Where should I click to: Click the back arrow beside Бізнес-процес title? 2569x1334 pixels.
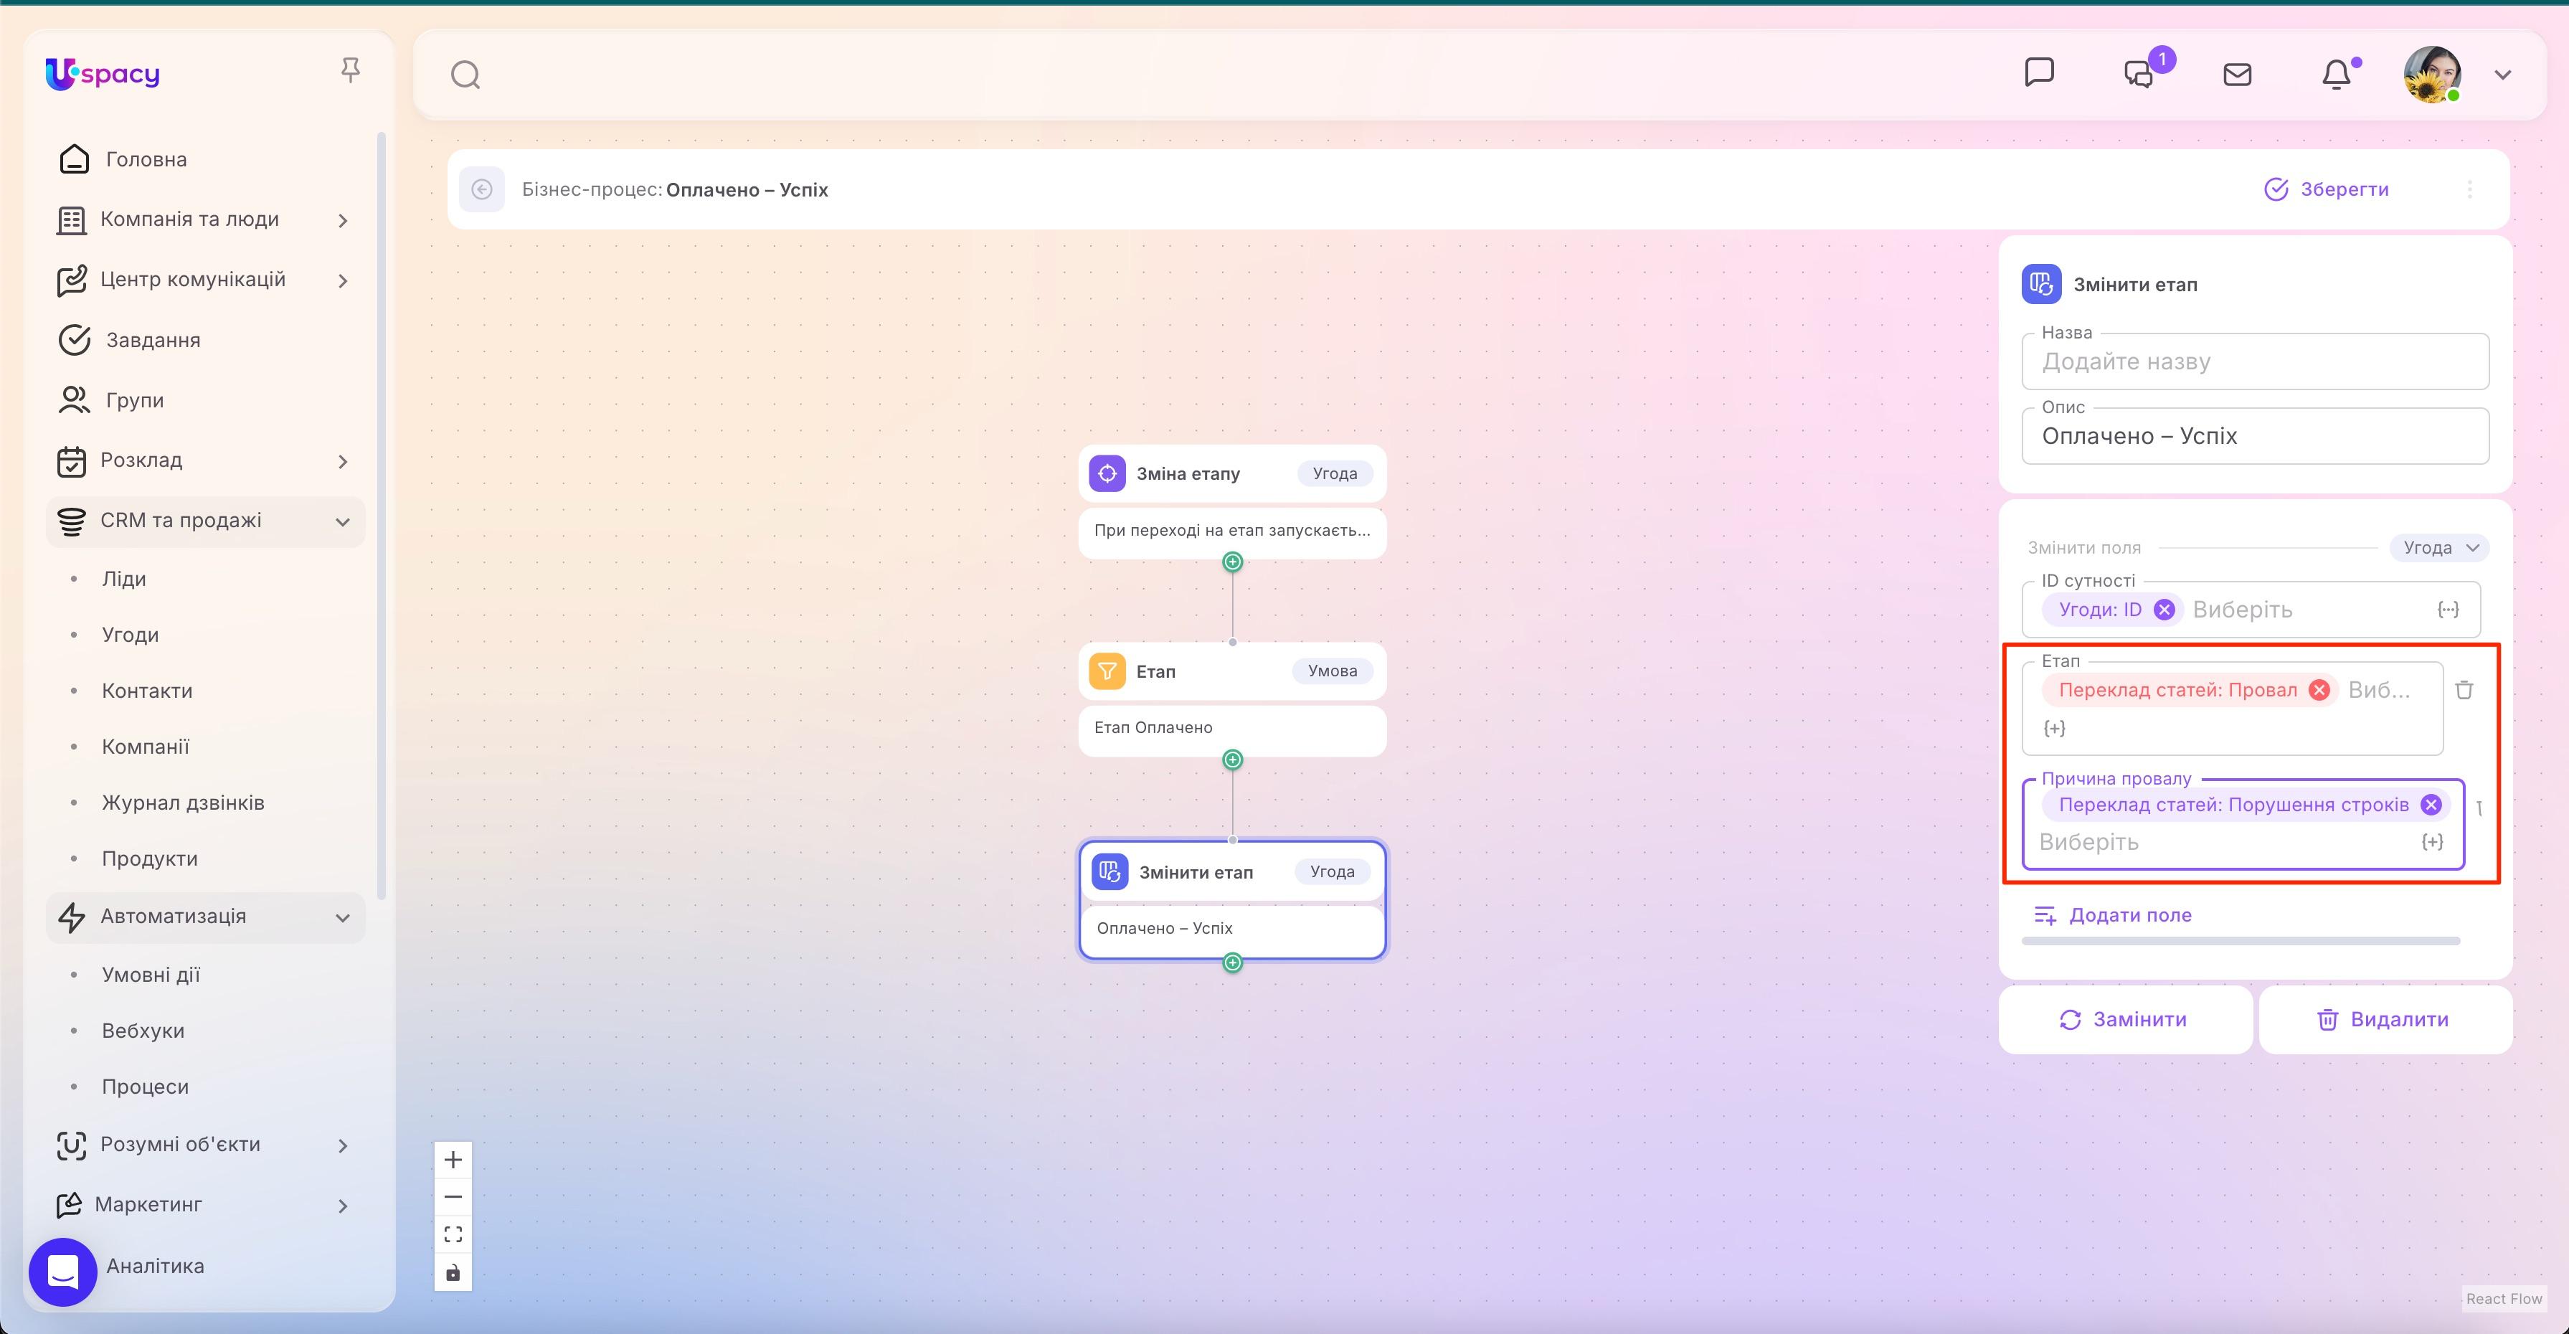click(483, 189)
